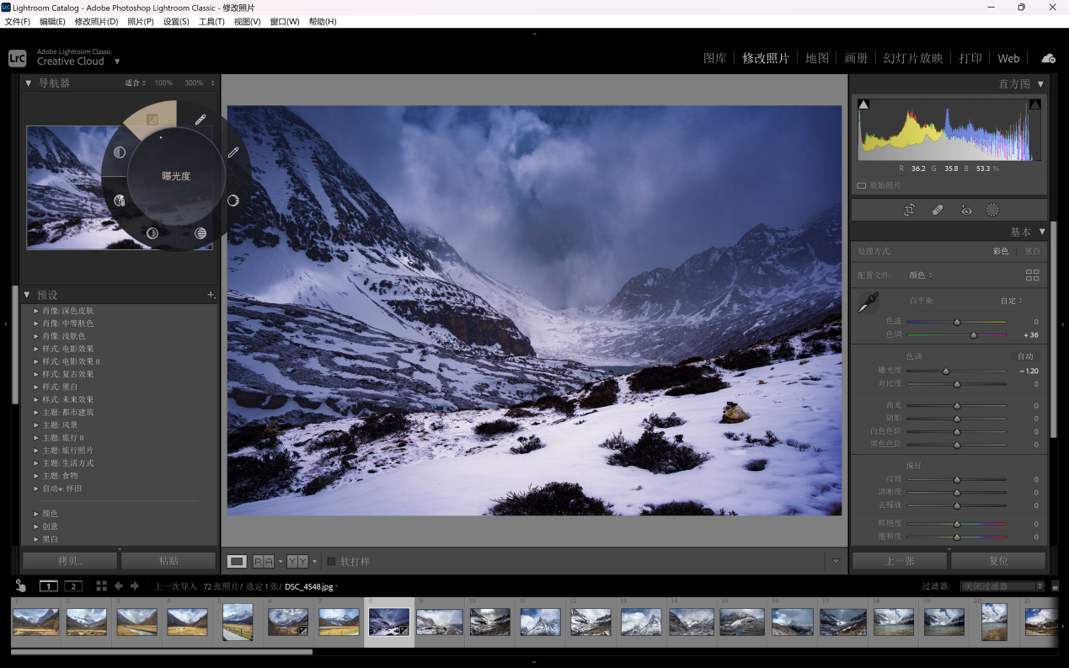This screenshot has height=668, width=1069.
Task: Switch to the 图库 module
Action: click(714, 58)
